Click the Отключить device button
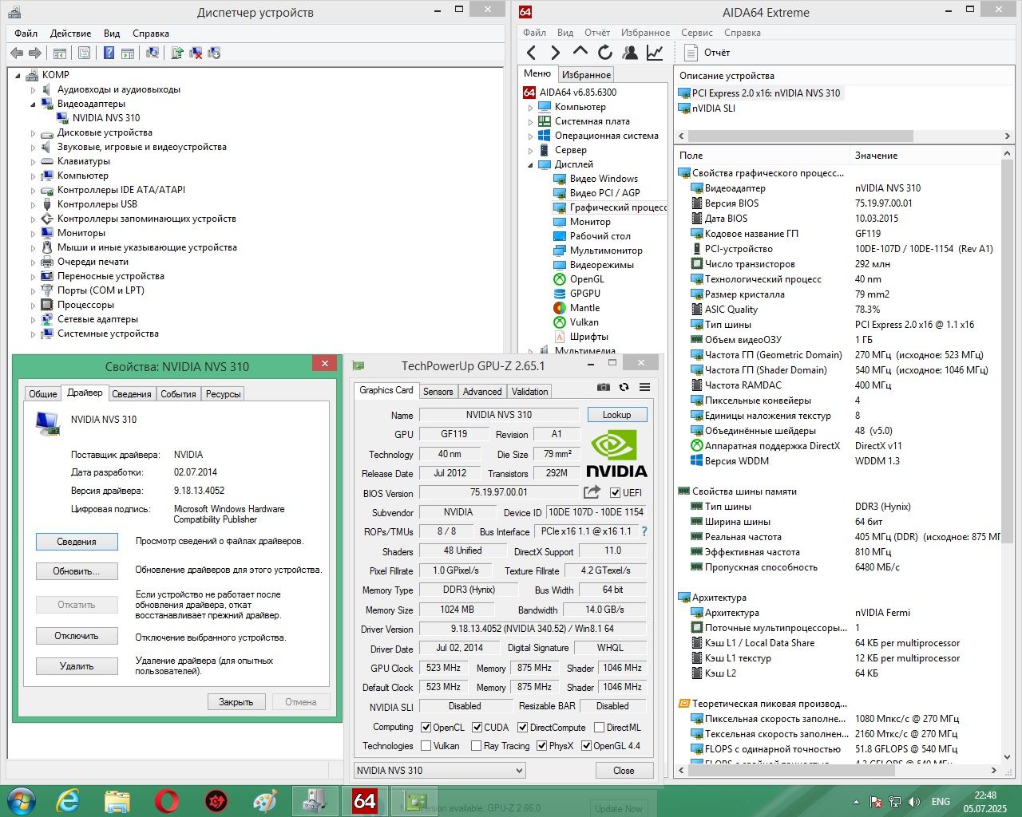 77,636
